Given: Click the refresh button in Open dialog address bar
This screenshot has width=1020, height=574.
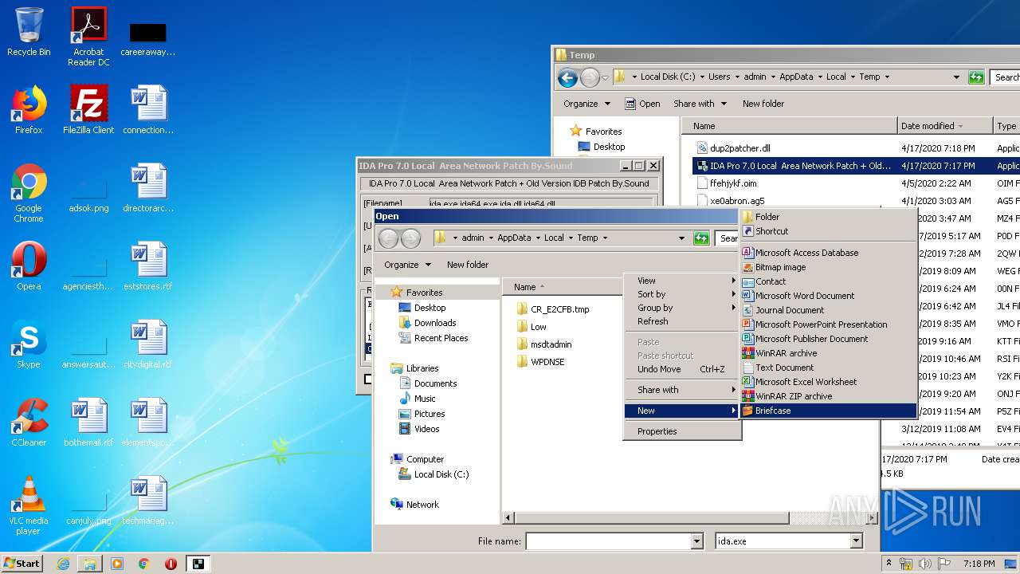Looking at the screenshot, I should (701, 238).
